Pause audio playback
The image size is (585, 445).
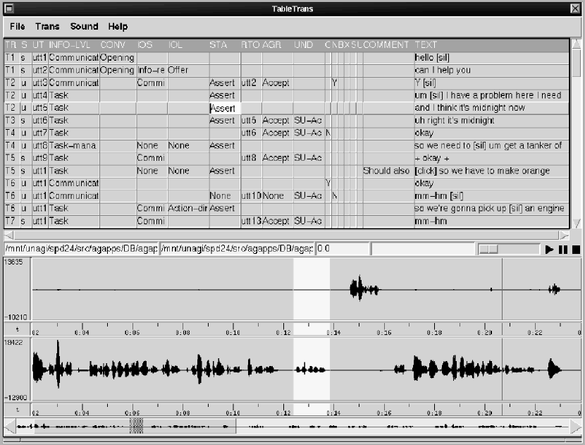[562, 249]
